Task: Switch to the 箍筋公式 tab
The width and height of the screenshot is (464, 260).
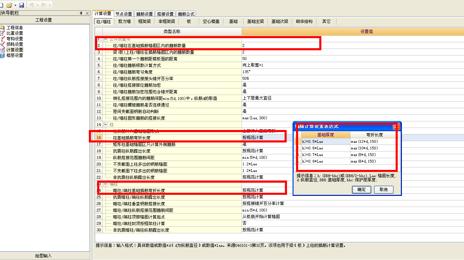Action: click(186, 14)
